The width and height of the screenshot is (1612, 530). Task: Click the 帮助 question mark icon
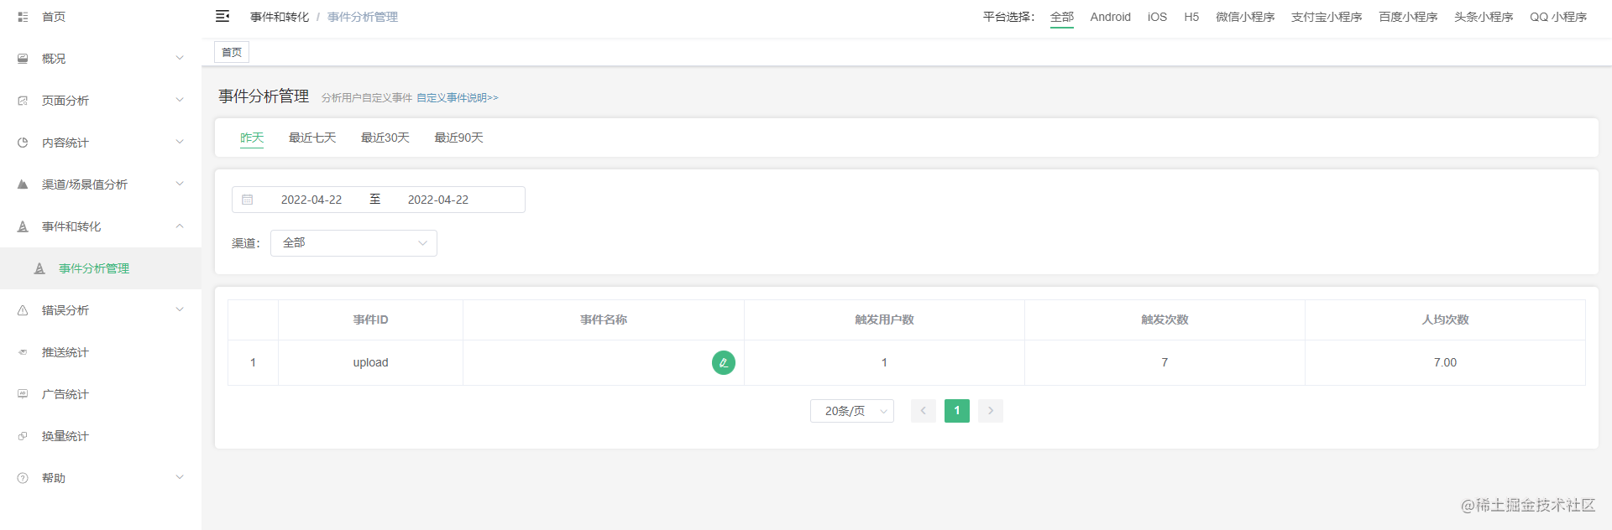tap(23, 478)
